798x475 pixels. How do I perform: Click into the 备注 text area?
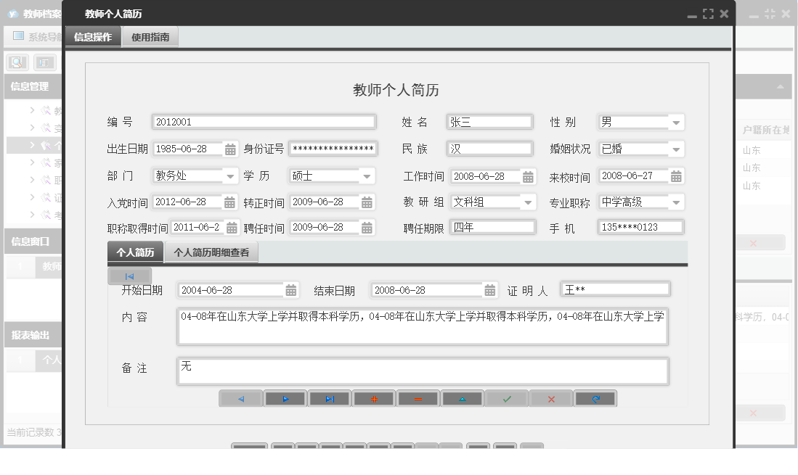[x=423, y=371]
